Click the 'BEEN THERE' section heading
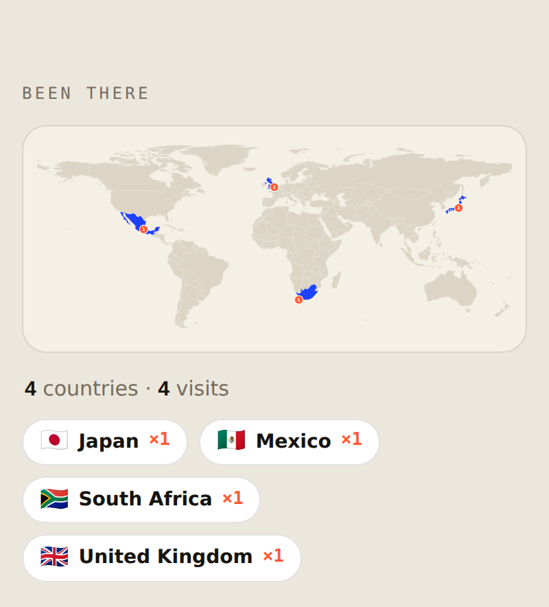The image size is (549, 607). (86, 93)
